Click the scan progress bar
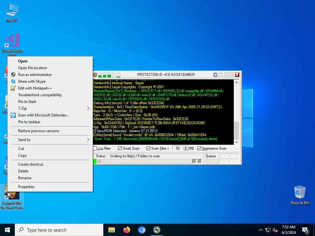This screenshot has height=236, width=315. point(147,161)
